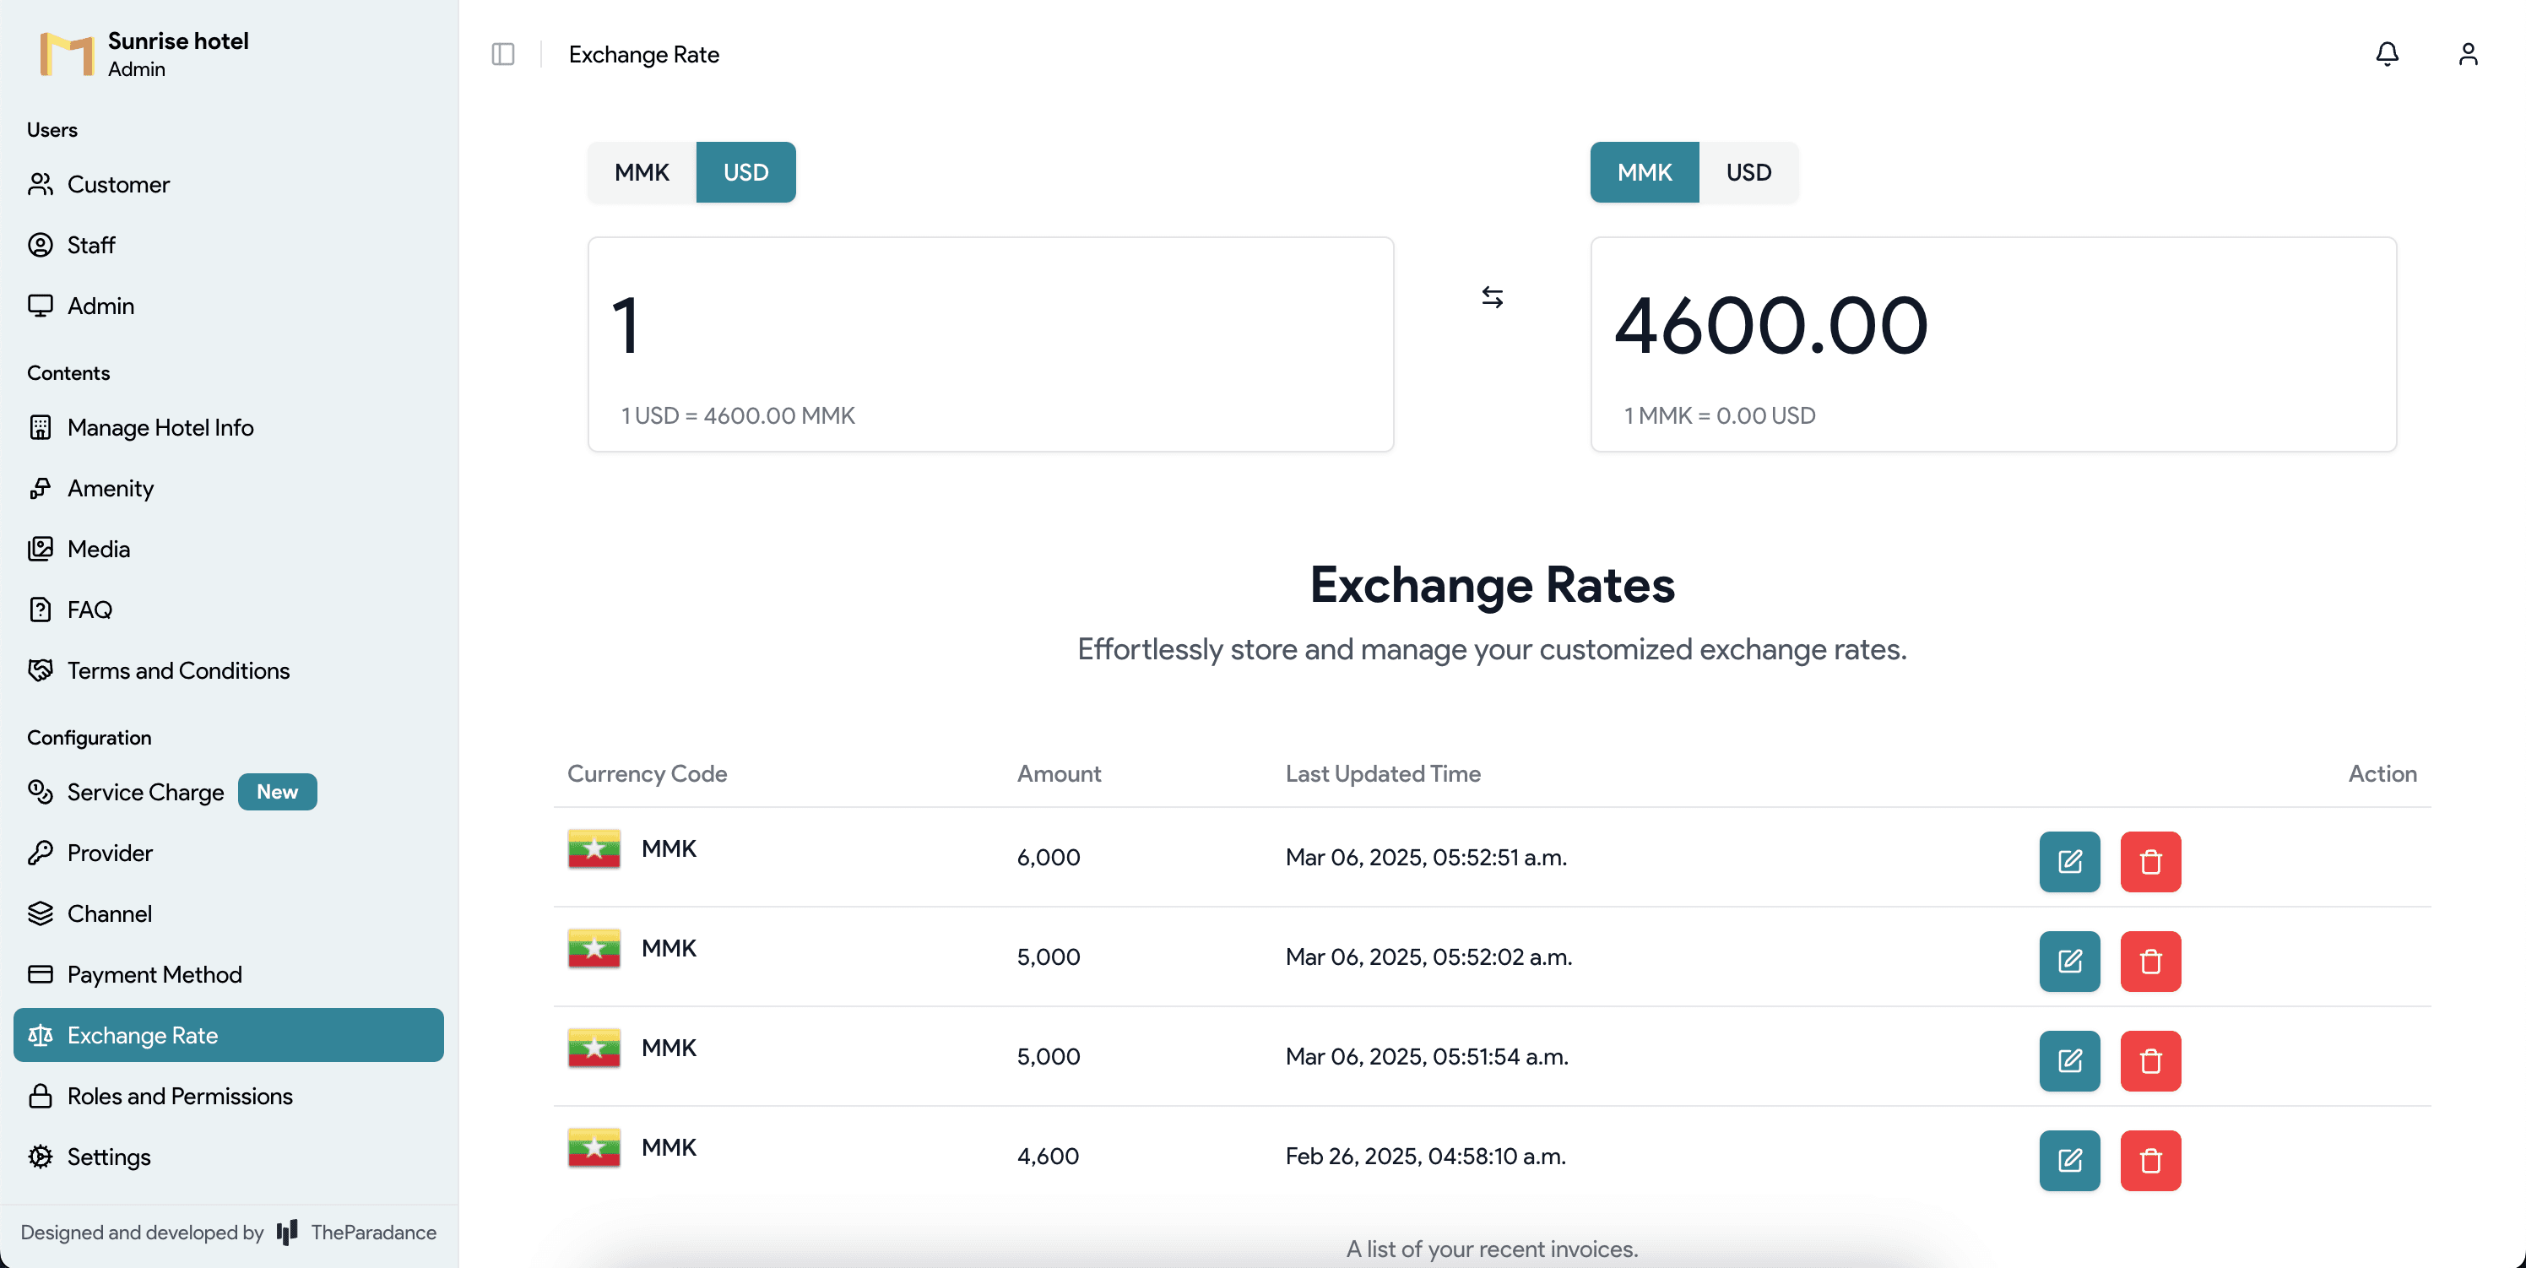Click the Action column header

click(2382, 775)
